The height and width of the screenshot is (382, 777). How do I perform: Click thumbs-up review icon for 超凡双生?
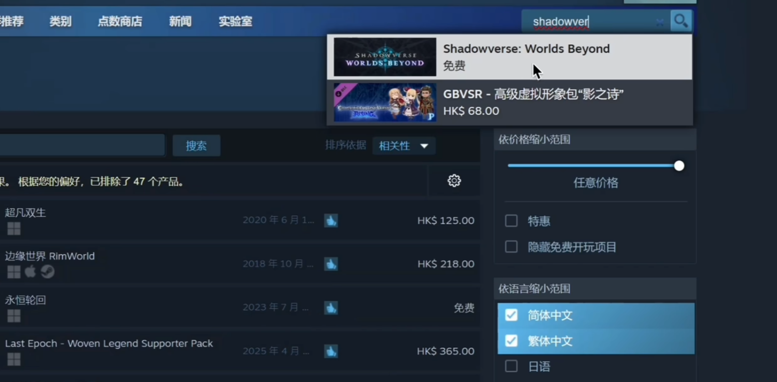(331, 220)
